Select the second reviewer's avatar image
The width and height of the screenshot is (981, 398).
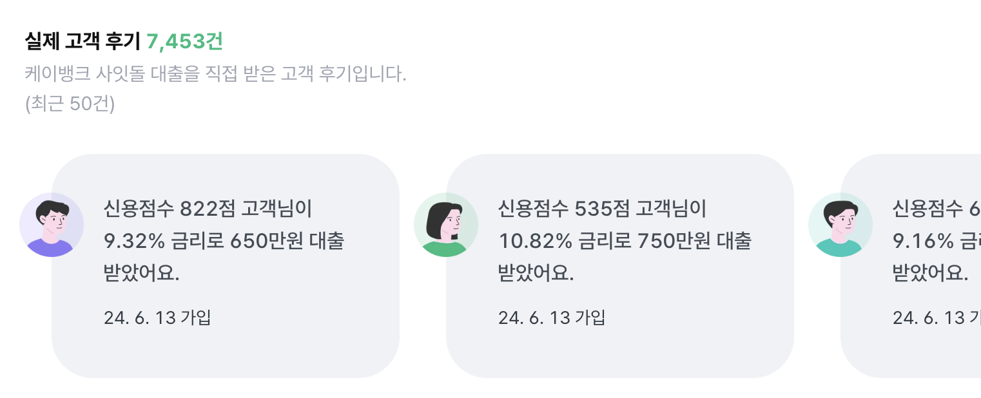click(446, 224)
